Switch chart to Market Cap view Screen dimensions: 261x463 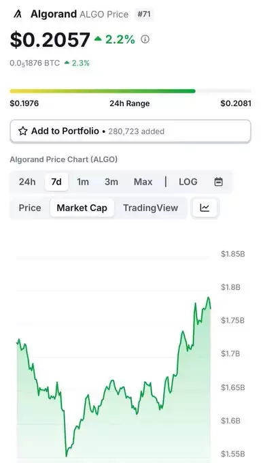pyautogui.click(x=82, y=208)
